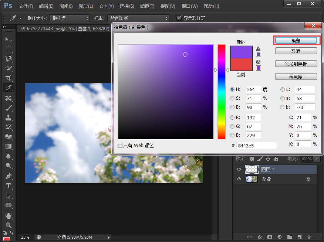Click the Delete layer trash icon
Image resolution: width=324 pixels, height=242 pixels.
tap(309, 237)
